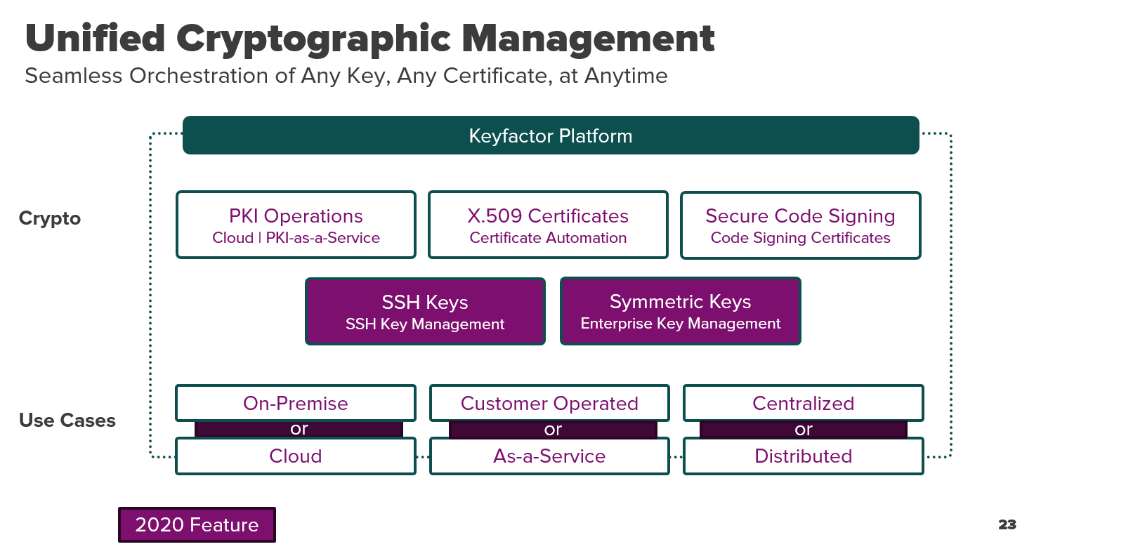Click the Use Cases row label
The width and height of the screenshot is (1126, 549).
tap(67, 420)
